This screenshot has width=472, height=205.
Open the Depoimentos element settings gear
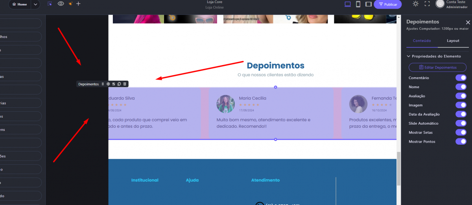(108, 84)
